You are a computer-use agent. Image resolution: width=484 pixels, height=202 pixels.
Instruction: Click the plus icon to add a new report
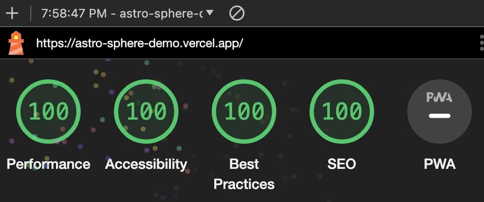(12, 14)
